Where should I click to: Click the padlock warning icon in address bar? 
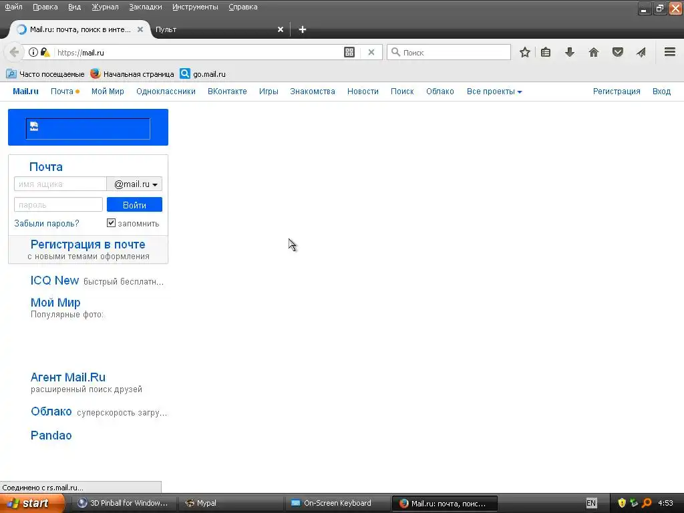[x=45, y=52]
